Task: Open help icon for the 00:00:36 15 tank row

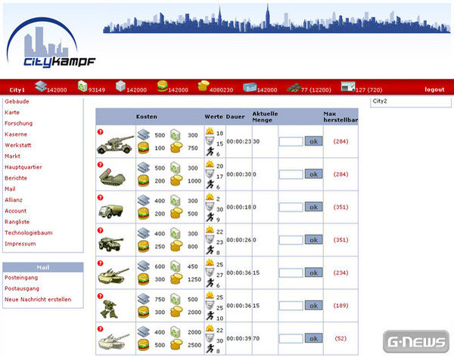Action: tap(100, 263)
